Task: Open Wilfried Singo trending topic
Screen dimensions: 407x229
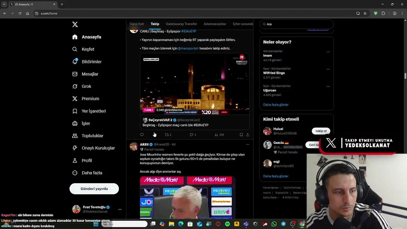Action: coord(274,73)
